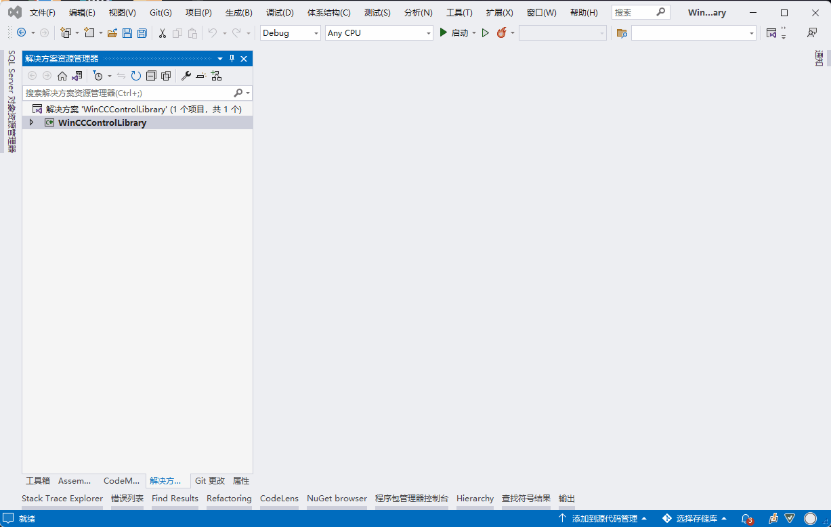Click the top 搜索 search box
The height and width of the screenshot is (527, 831).
pos(641,12)
